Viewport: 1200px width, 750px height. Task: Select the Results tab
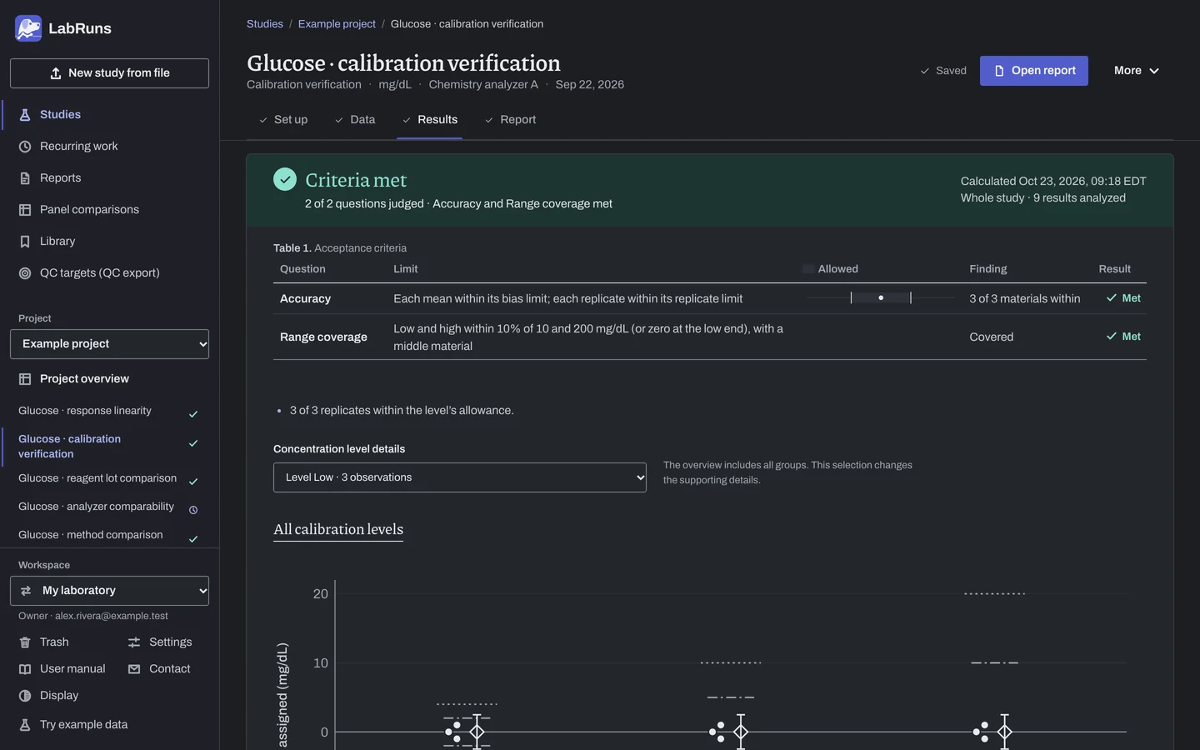pyautogui.click(x=430, y=120)
